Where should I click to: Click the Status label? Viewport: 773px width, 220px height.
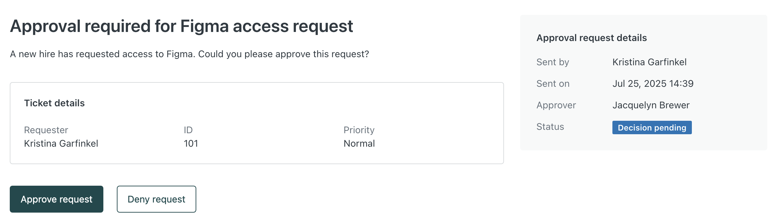click(x=550, y=126)
